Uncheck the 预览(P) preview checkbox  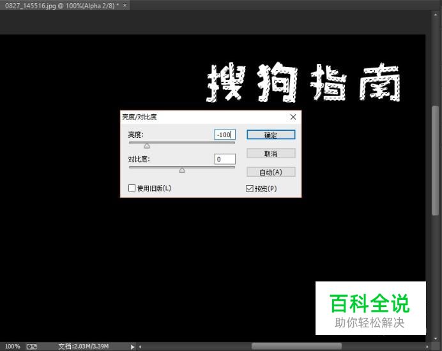click(x=250, y=188)
